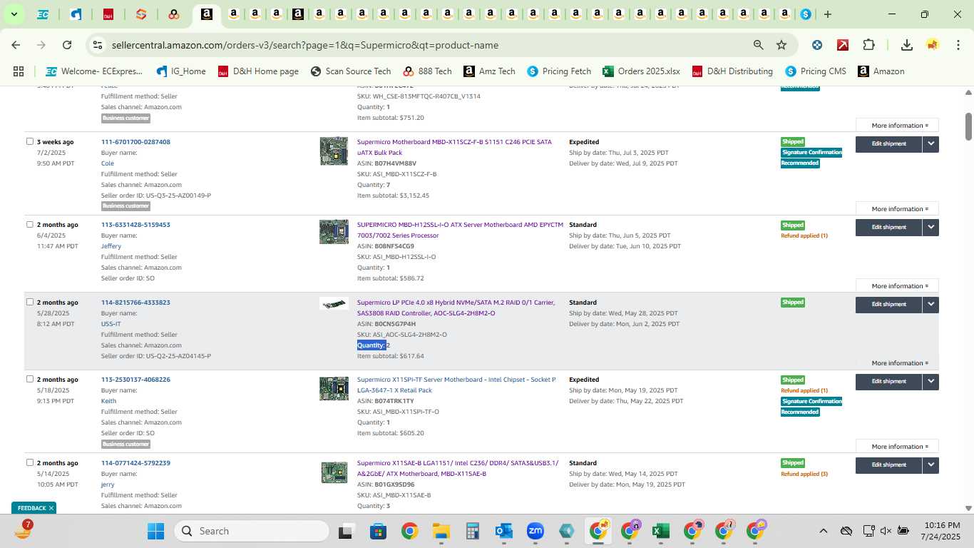Open order link 114-0771424-5792239
974x548 pixels.
[135, 463]
